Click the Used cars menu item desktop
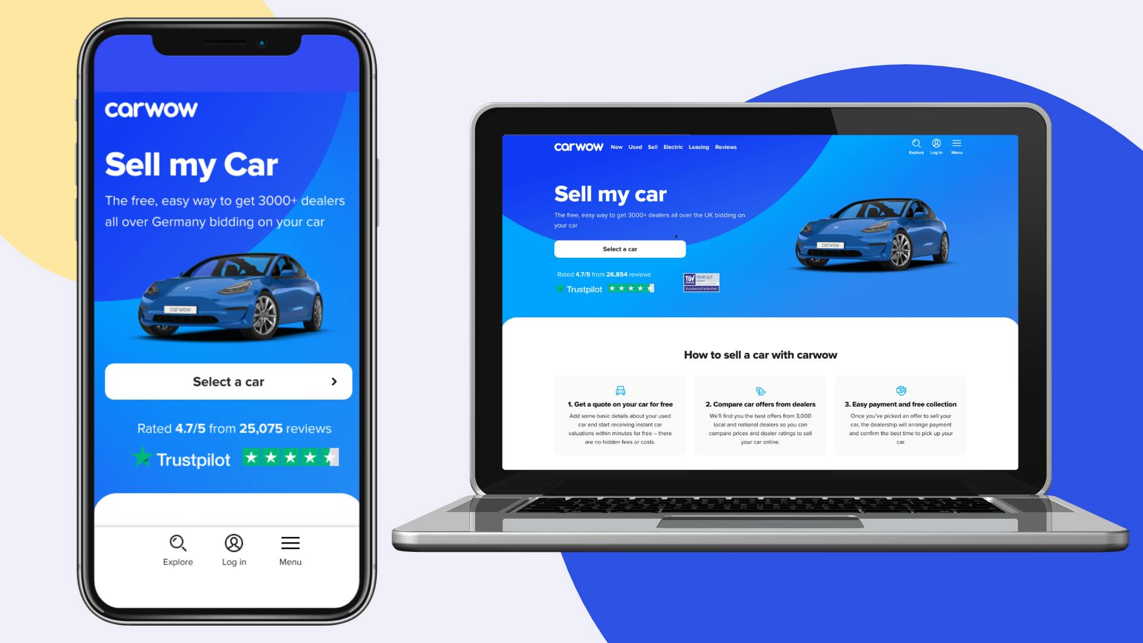1143x643 pixels. [633, 147]
